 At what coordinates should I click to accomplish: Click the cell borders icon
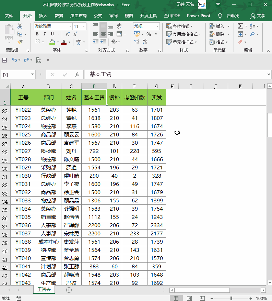coord(37,42)
